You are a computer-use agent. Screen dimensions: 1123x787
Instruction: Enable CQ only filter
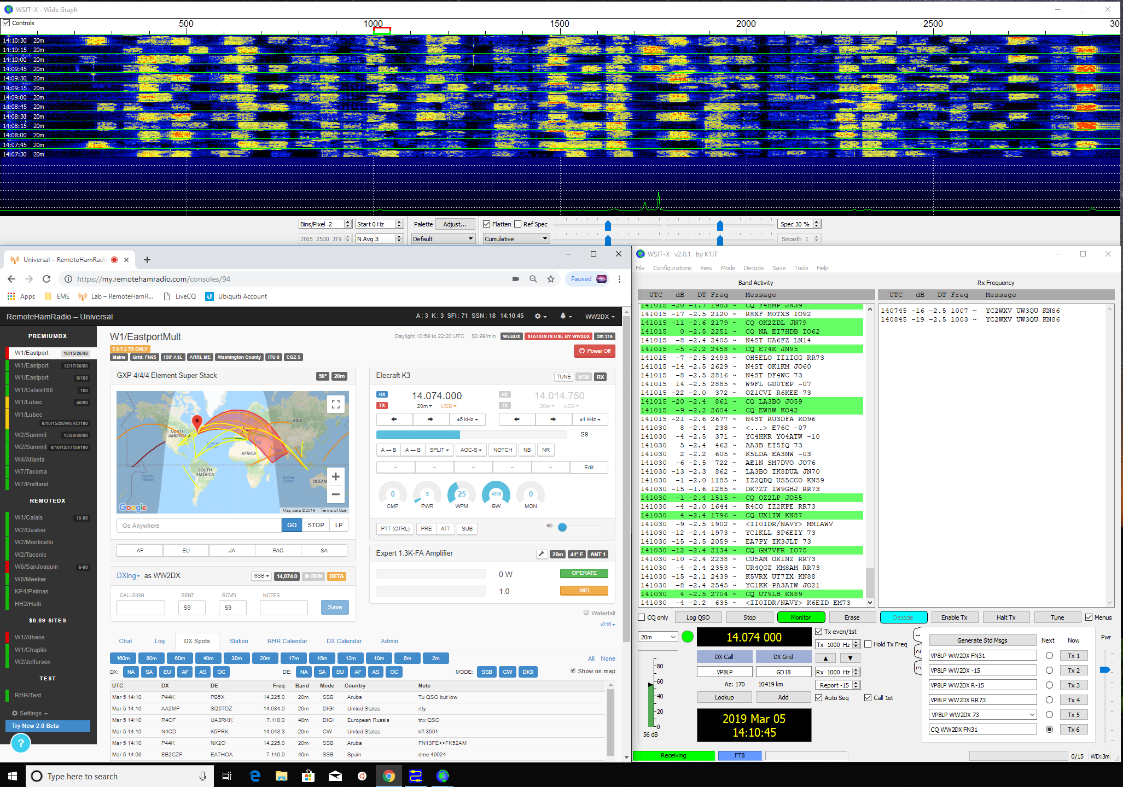[642, 617]
